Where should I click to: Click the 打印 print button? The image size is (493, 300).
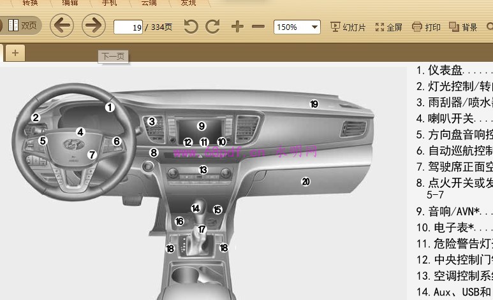[426, 27]
